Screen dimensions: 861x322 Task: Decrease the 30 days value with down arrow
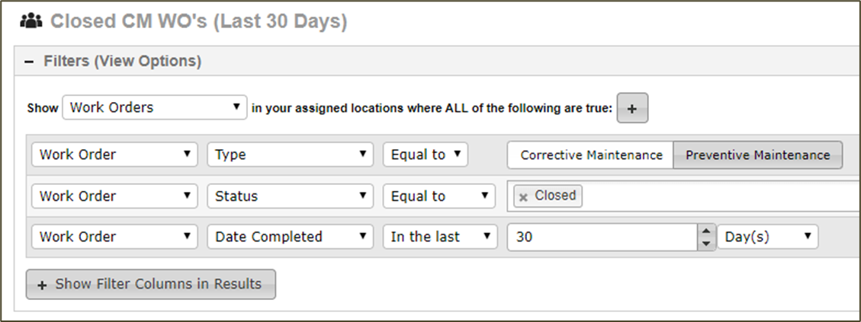(x=706, y=244)
